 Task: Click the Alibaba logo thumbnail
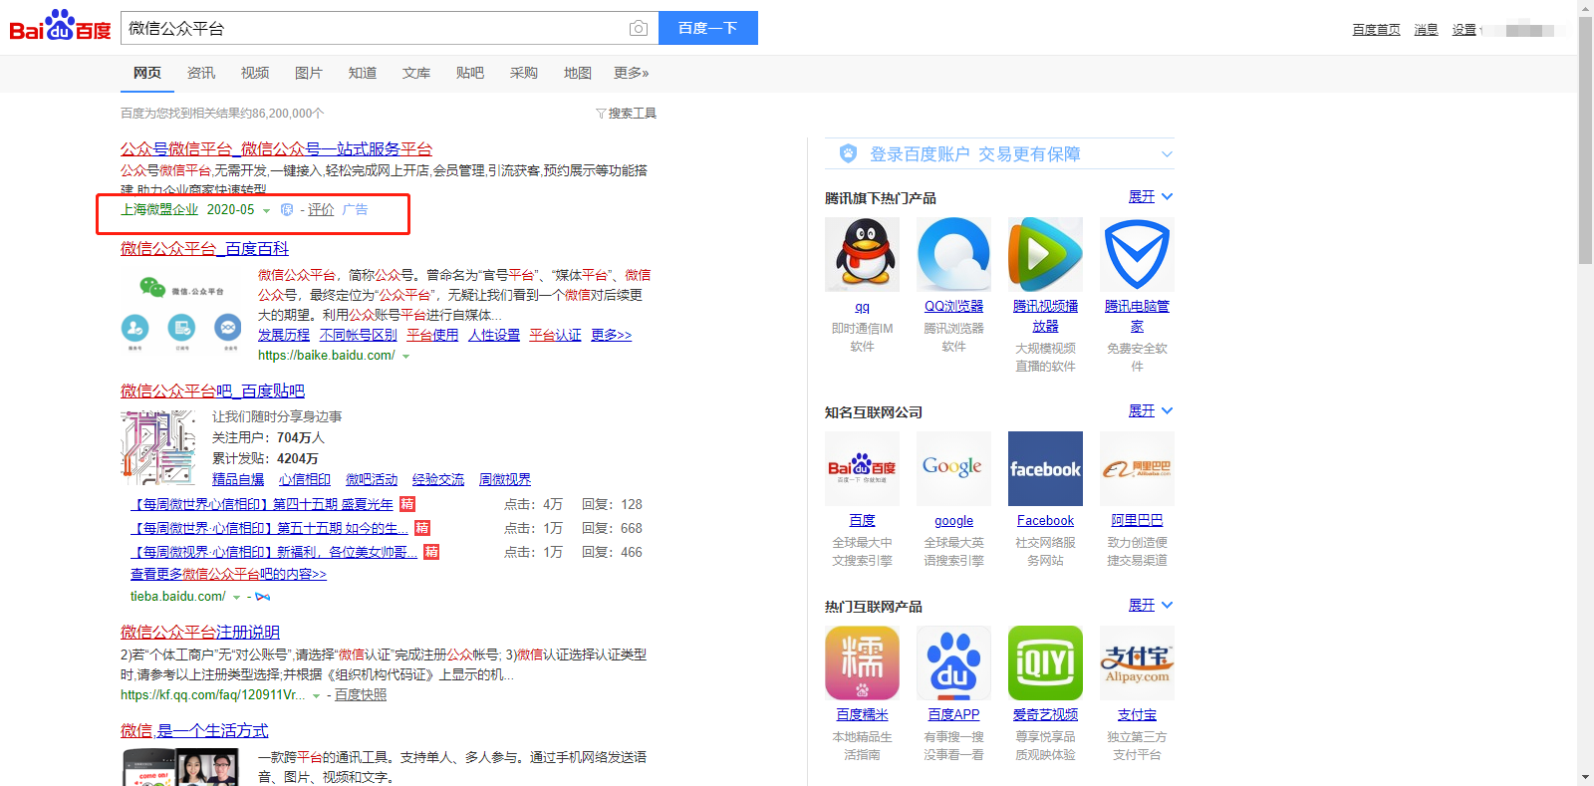[1137, 468]
